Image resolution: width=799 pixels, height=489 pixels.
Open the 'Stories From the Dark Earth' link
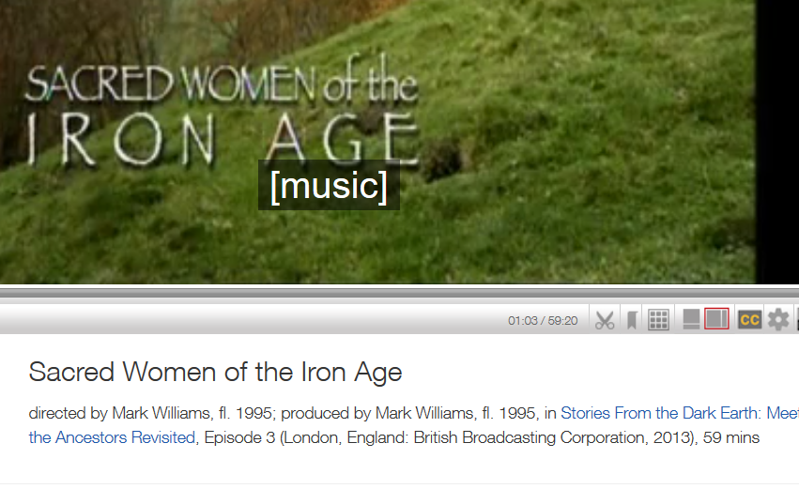click(x=680, y=413)
